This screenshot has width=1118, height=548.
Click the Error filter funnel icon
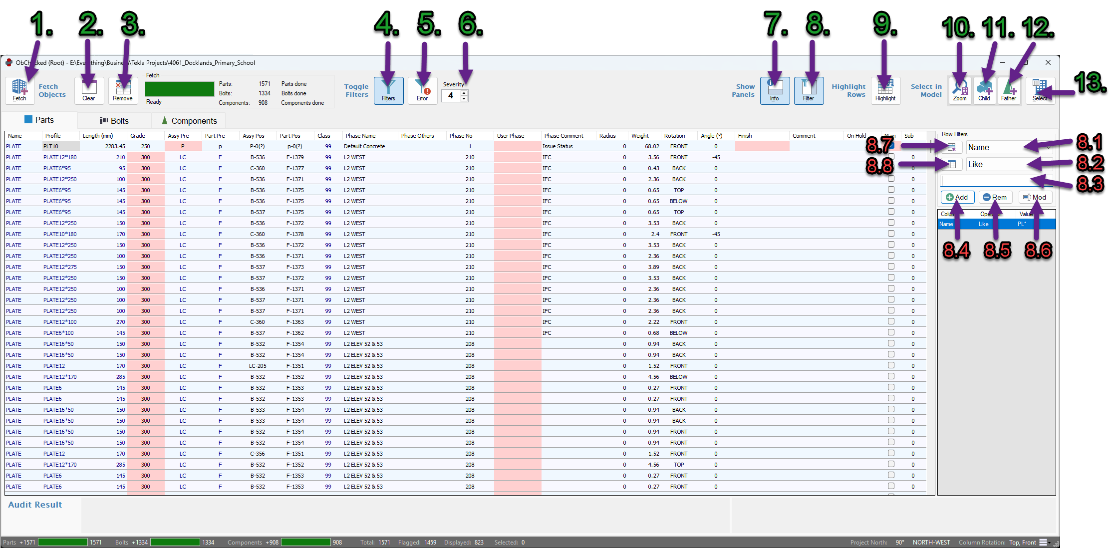tap(423, 90)
